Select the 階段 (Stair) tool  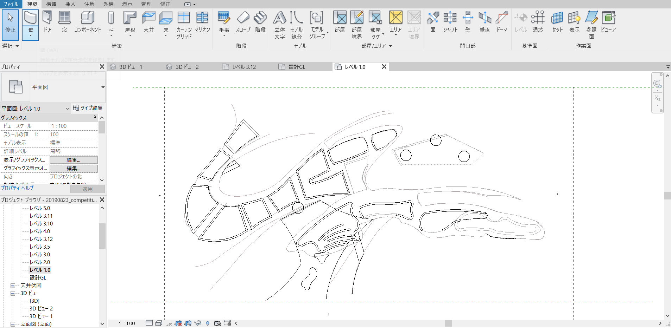click(260, 22)
